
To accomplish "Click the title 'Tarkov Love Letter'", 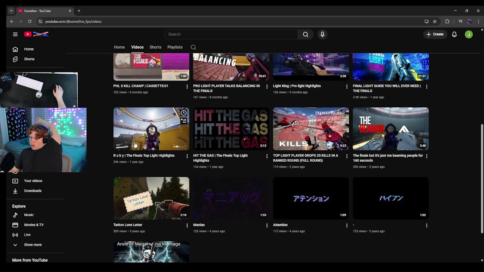I will click(128, 225).
